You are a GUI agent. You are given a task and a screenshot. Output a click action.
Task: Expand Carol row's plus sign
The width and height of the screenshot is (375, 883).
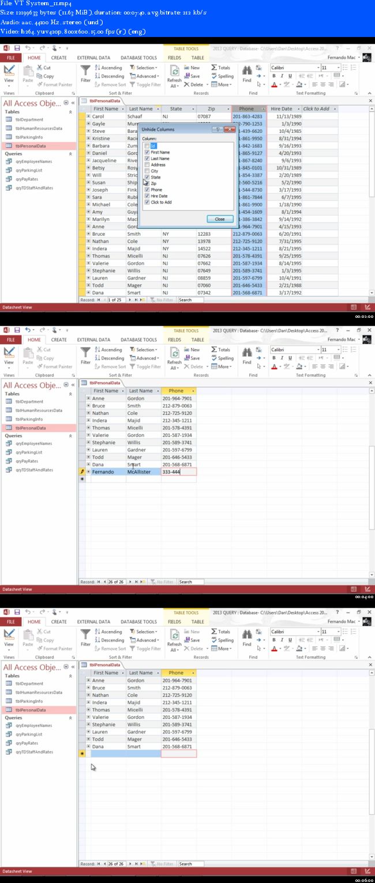coord(89,116)
